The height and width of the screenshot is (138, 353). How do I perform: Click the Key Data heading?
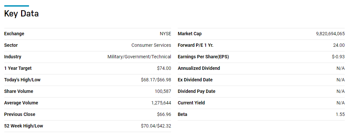click(x=21, y=14)
